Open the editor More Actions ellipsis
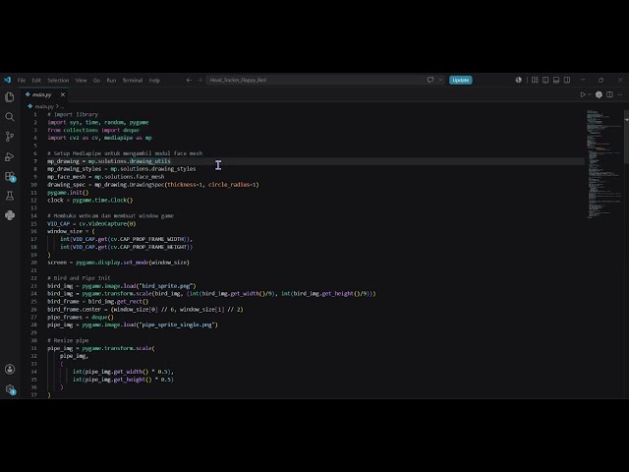This screenshot has height=472, width=629. 620,94
